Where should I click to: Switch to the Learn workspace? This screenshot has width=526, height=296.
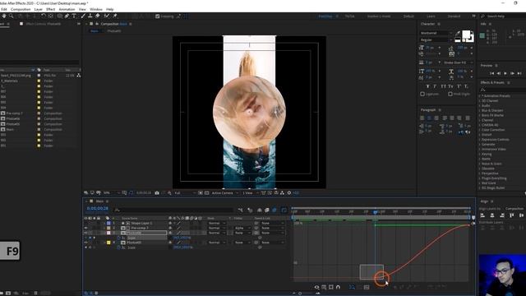coord(431,16)
